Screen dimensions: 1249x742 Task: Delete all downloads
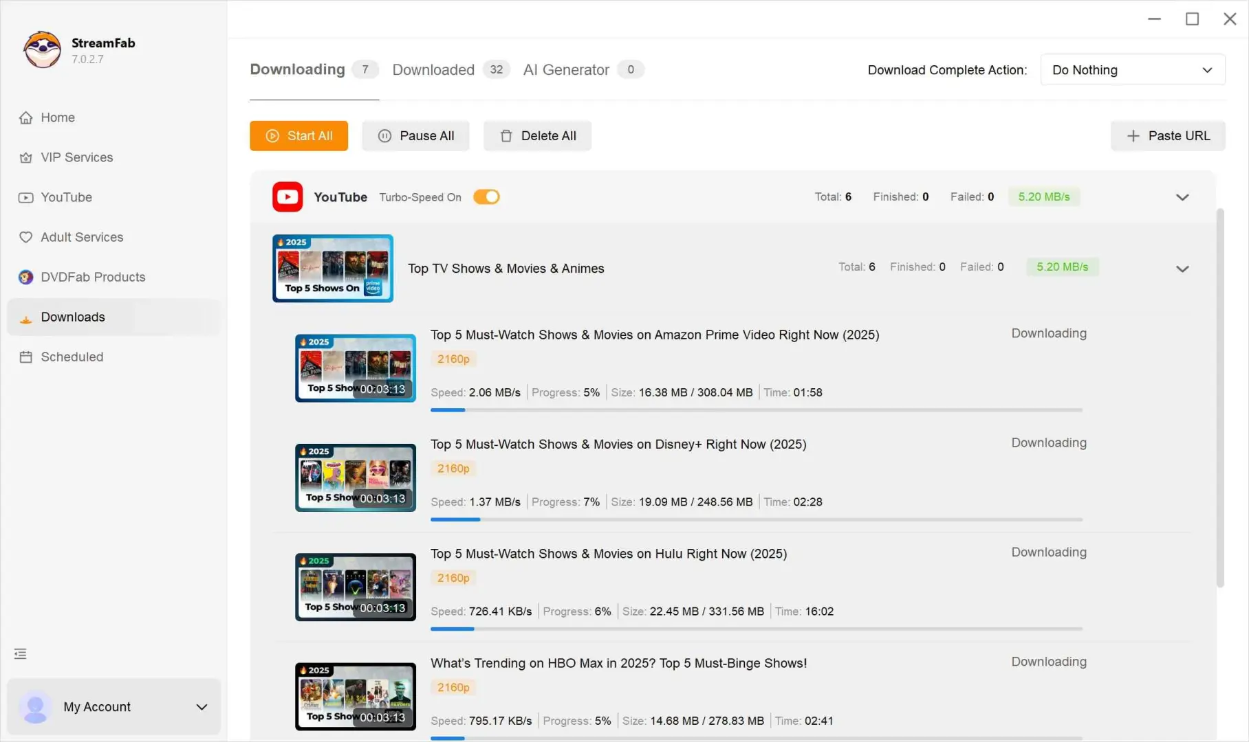[537, 136]
